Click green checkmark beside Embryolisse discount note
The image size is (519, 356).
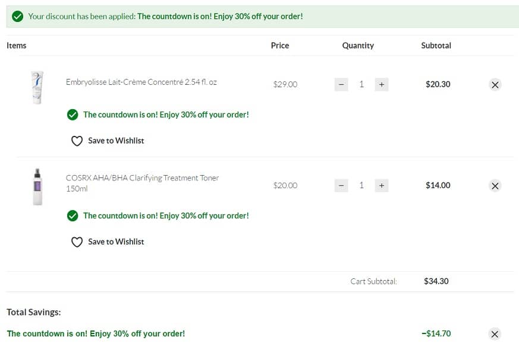tap(73, 115)
